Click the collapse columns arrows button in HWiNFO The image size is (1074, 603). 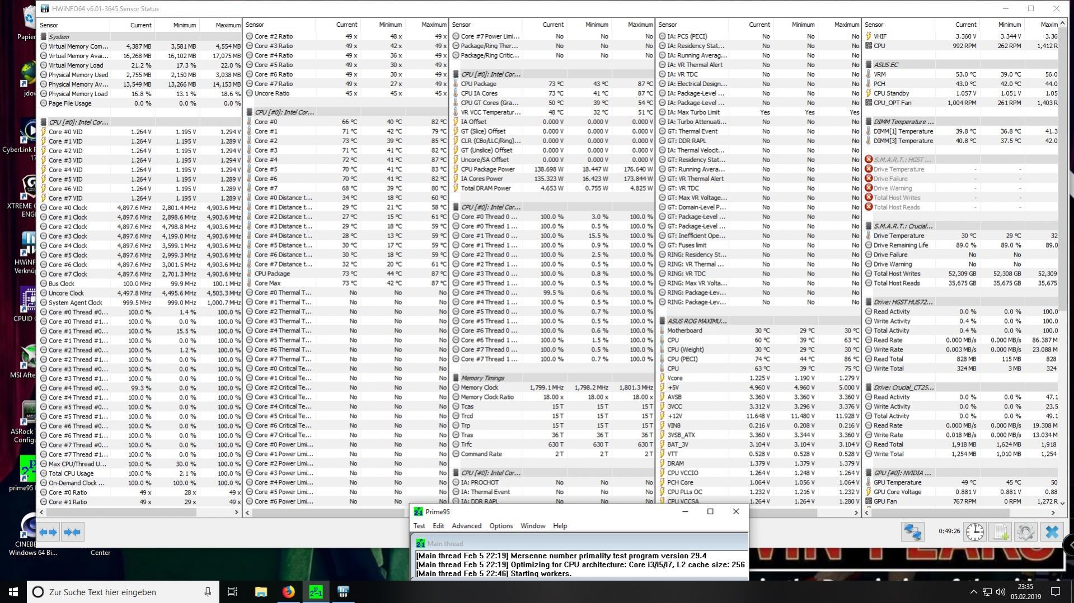72,532
